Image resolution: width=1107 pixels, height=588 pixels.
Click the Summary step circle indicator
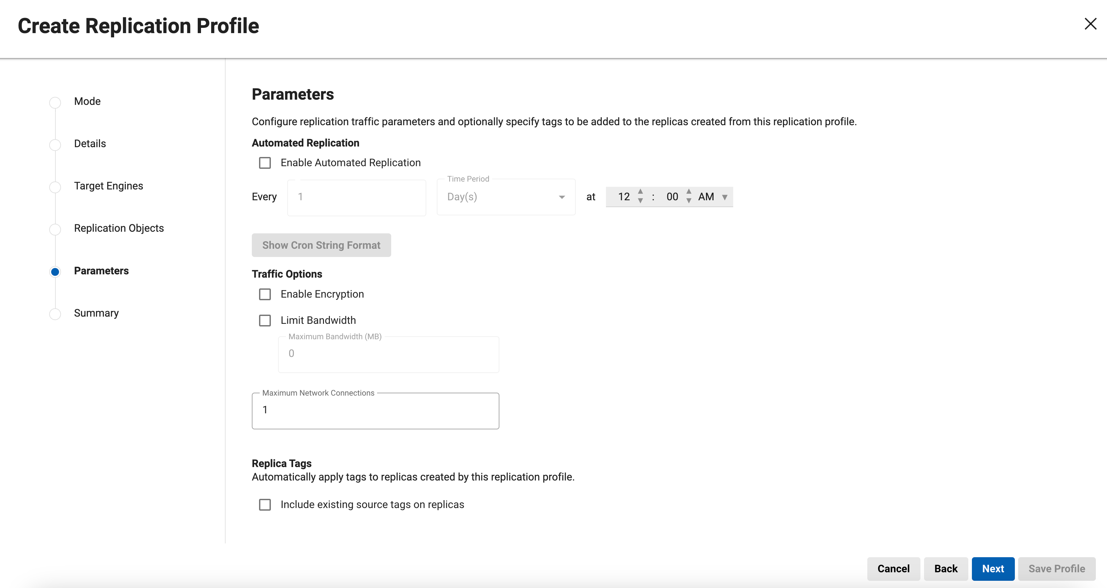tap(55, 314)
